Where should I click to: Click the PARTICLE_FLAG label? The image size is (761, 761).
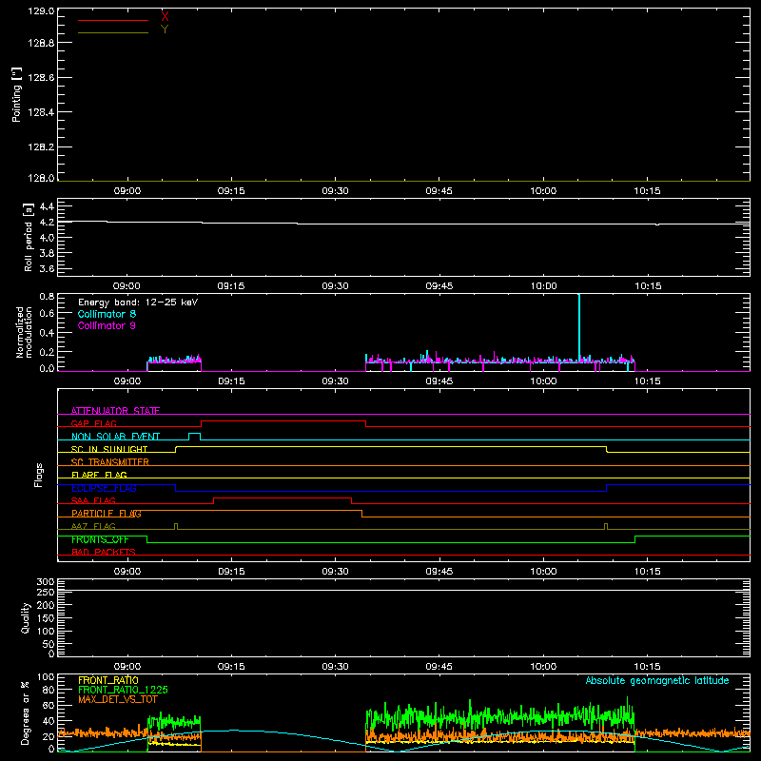click(107, 513)
